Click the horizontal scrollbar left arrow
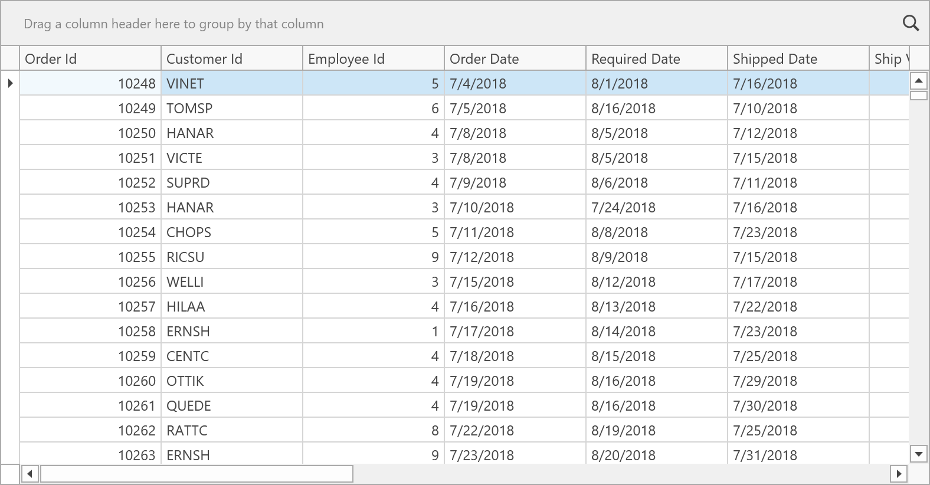 [30, 473]
